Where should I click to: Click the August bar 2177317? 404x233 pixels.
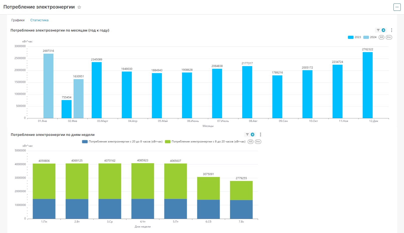[x=247, y=92]
